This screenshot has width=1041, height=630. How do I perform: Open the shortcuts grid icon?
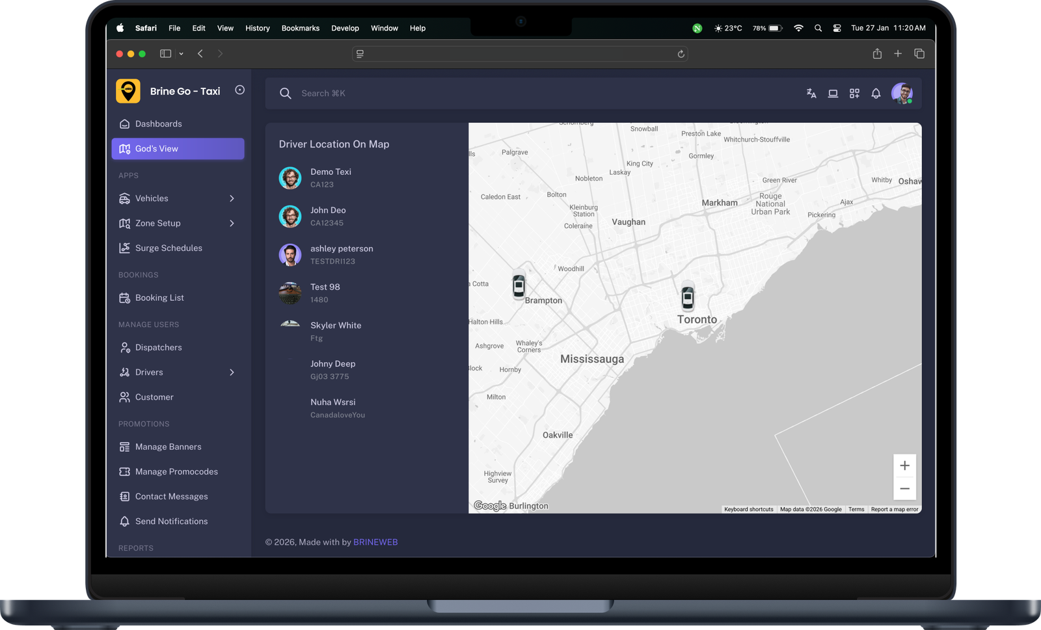[x=854, y=94]
